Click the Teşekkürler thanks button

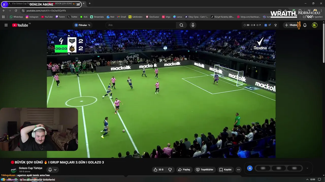tap(205, 170)
